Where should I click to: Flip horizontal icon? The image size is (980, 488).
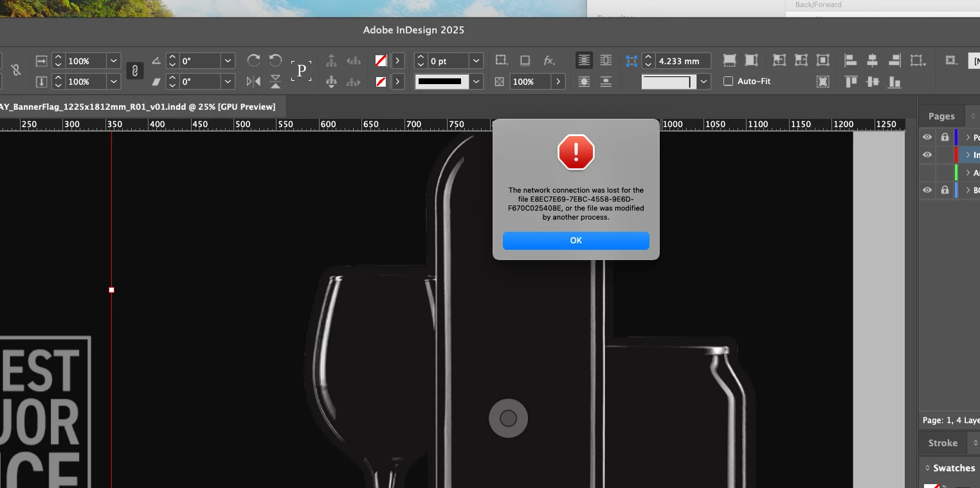[254, 82]
